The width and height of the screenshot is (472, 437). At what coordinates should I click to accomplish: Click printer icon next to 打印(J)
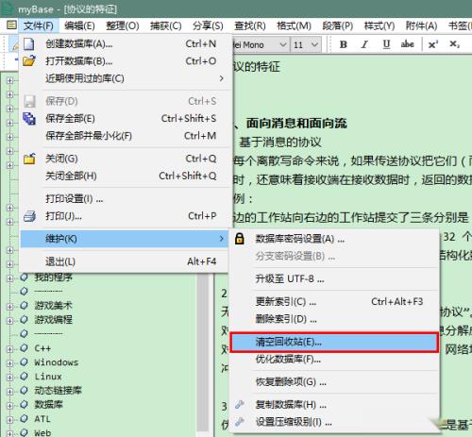click(29, 216)
